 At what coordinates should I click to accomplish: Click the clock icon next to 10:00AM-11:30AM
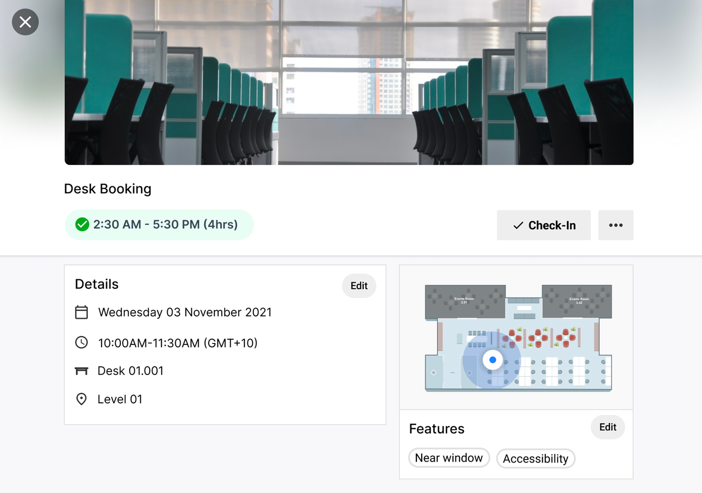pyautogui.click(x=82, y=343)
